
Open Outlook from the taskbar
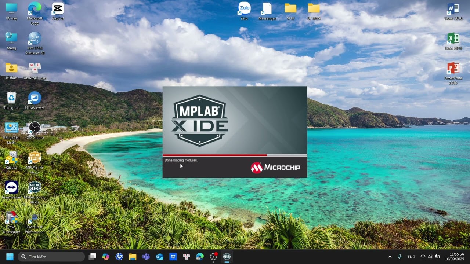click(x=159, y=257)
